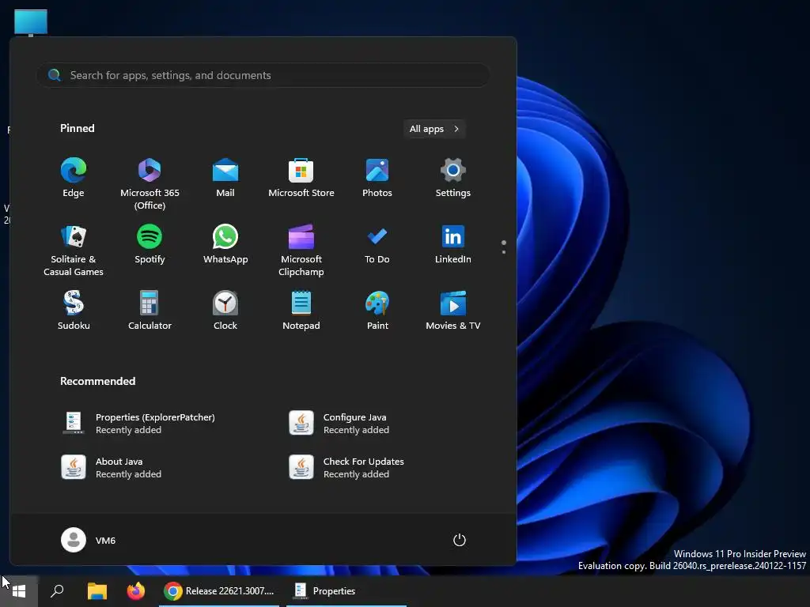Open Sudoku game
Viewport: 810px width, 607px height.
pos(74,311)
